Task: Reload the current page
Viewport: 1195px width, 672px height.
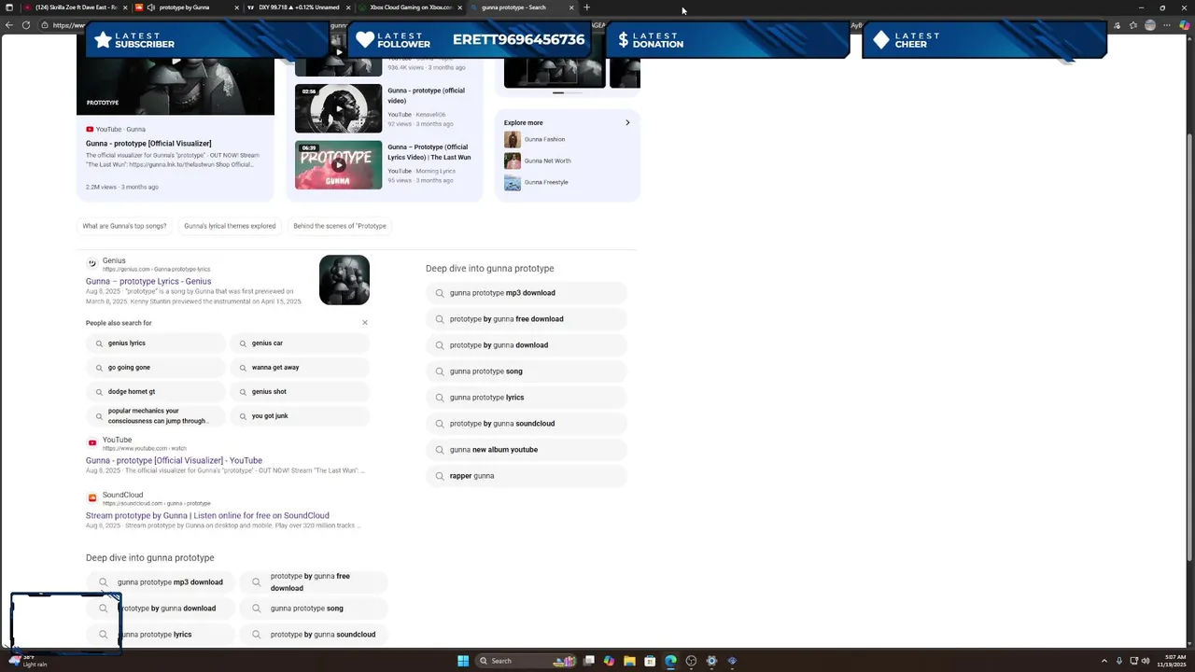Action: click(x=25, y=25)
